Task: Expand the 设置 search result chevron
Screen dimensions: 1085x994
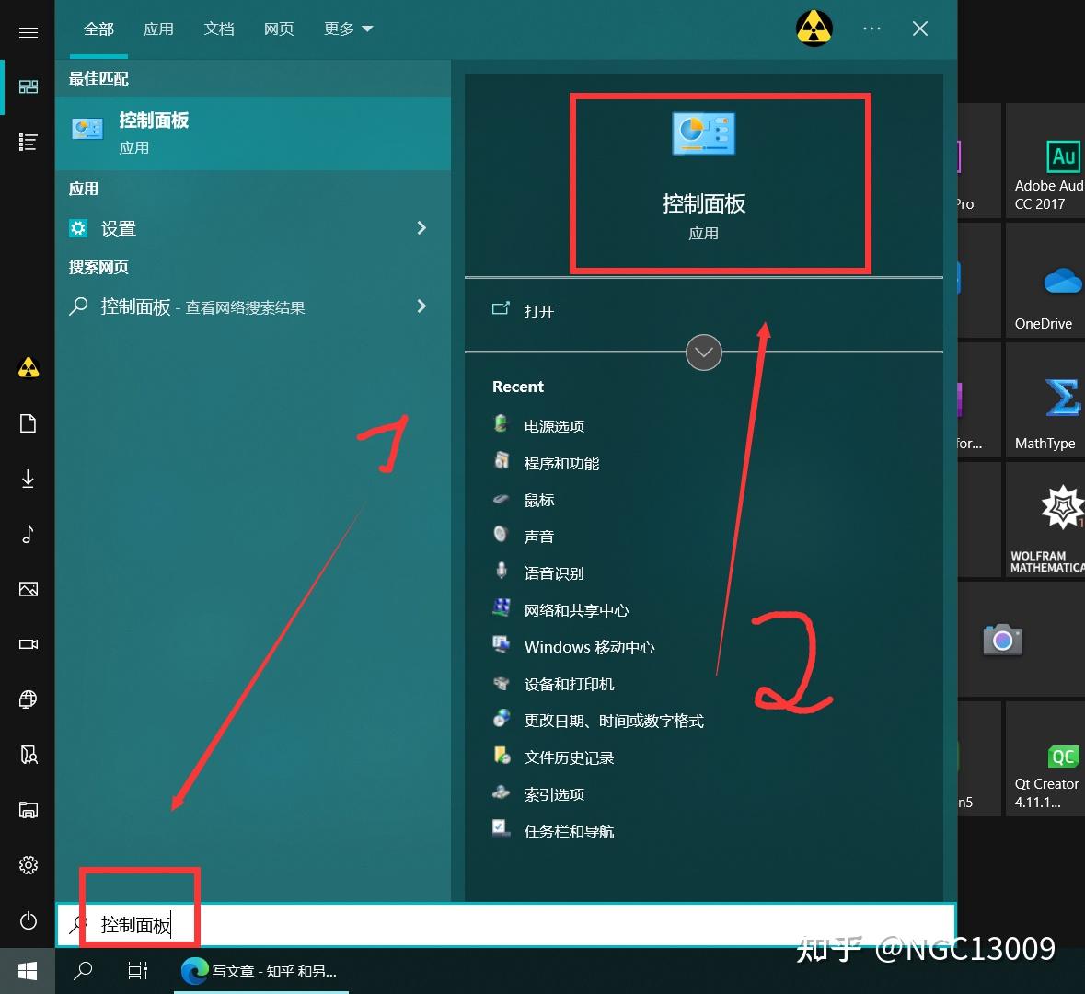Action: tap(421, 228)
